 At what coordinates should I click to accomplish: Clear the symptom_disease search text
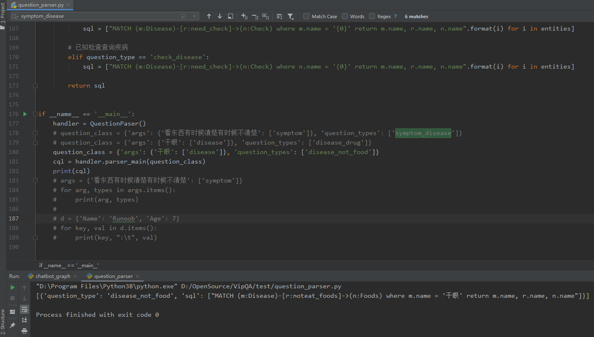point(194,16)
